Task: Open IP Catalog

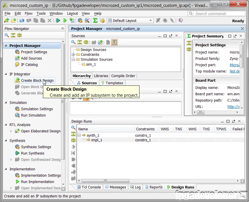Action: coord(26,65)
